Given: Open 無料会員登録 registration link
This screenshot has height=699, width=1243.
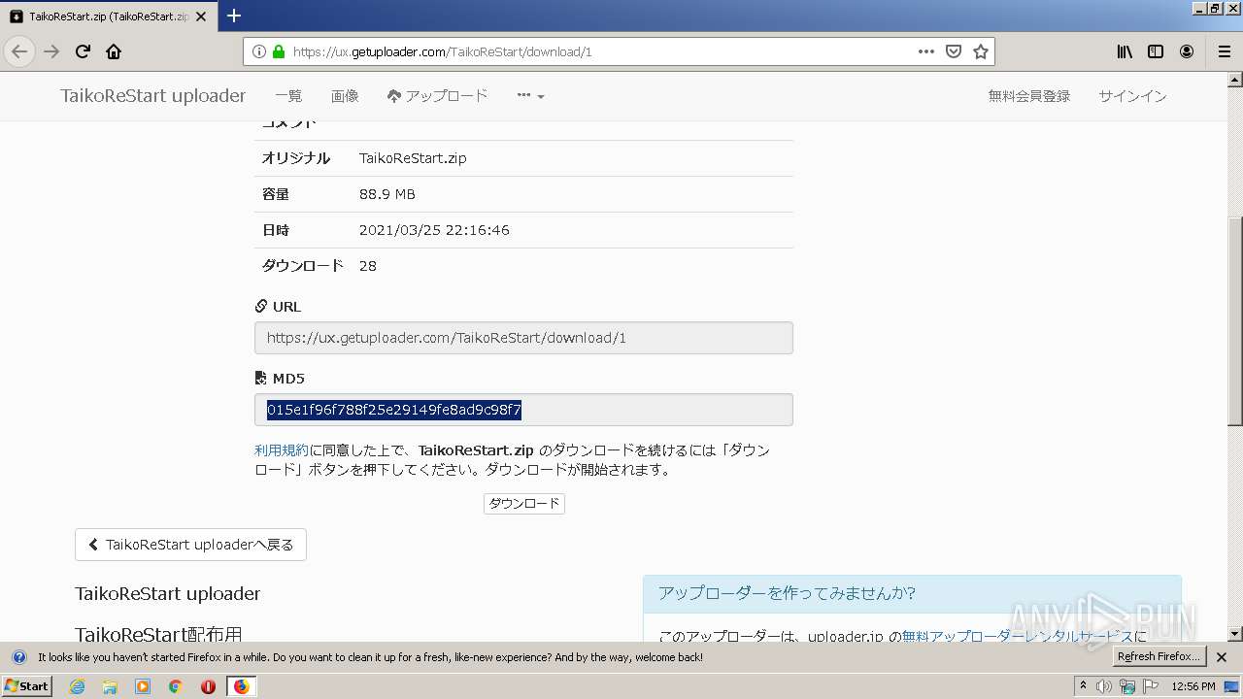Looking at the screenshot, I should [1029, 96].
